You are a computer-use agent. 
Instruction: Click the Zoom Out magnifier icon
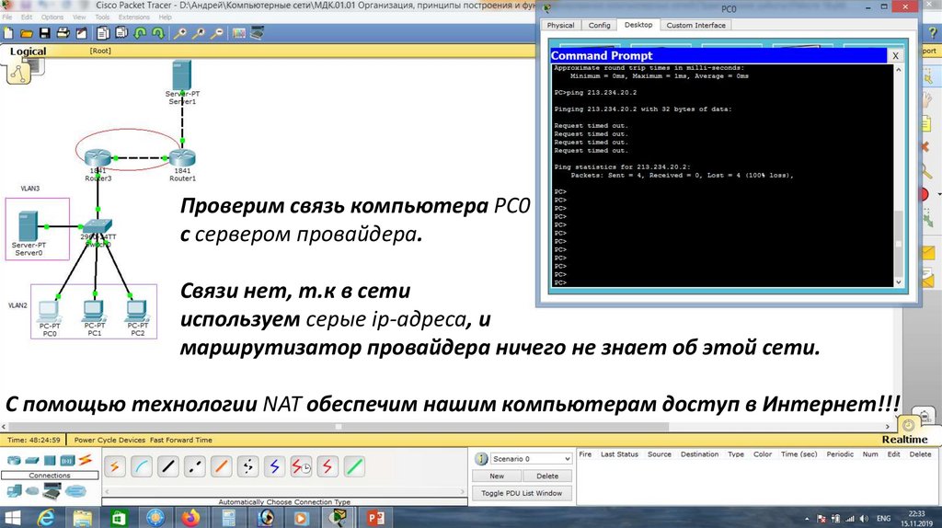coord(217,33)
